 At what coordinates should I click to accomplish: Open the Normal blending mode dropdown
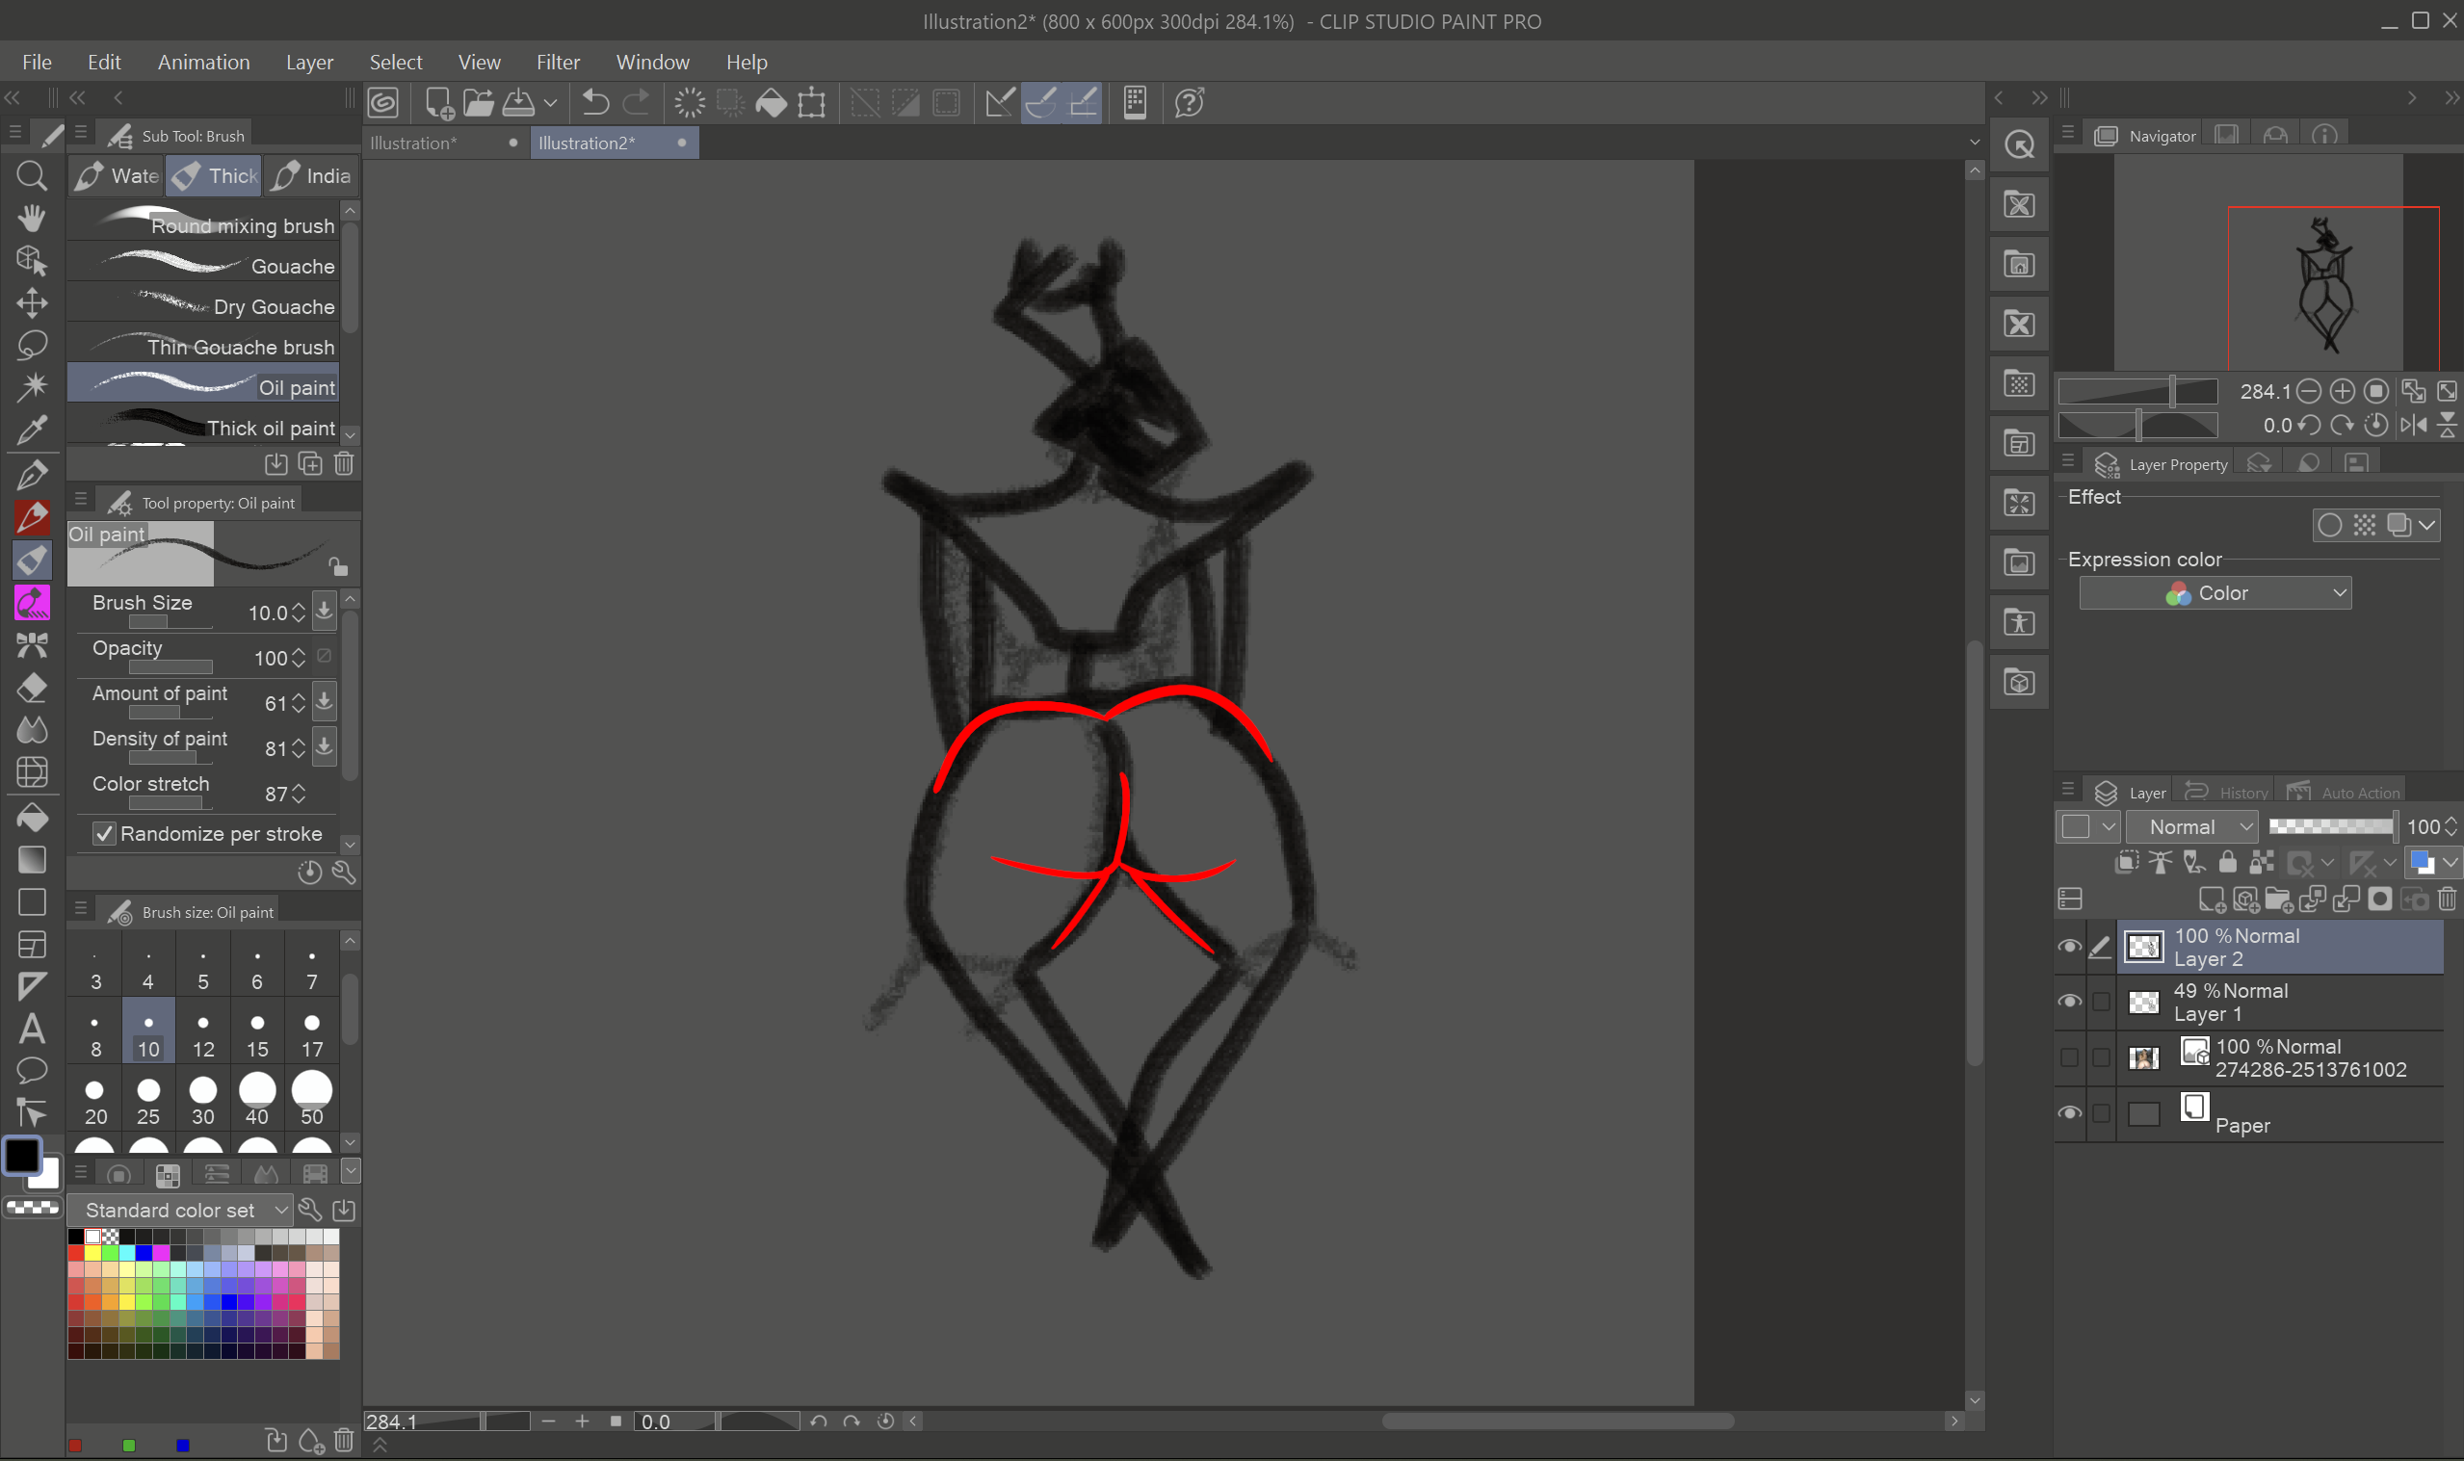pos(2191,827)
